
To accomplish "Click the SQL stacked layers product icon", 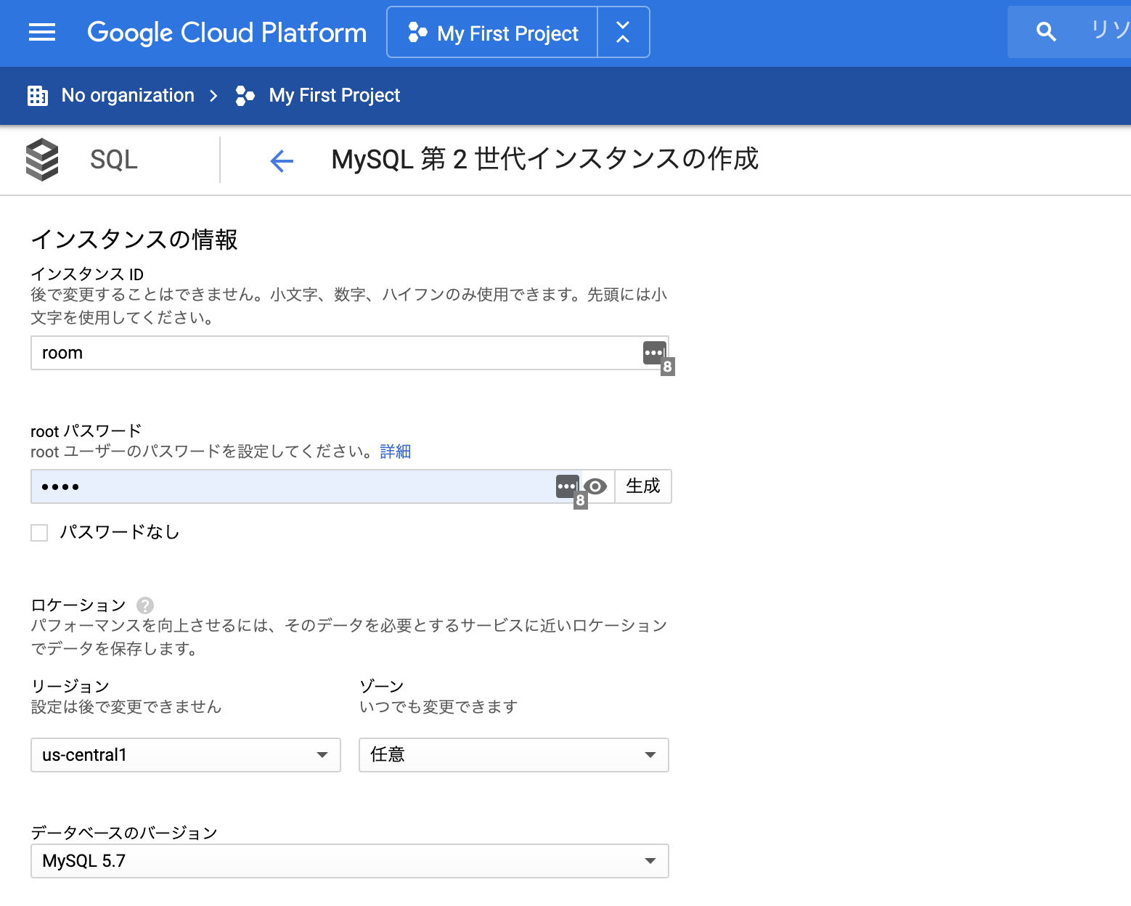I will tap(42, 160).
